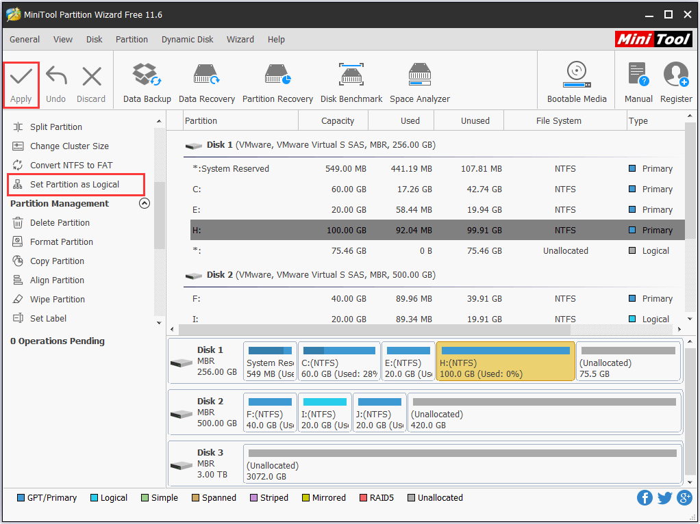Click I:(NTFS) block in Disk 2 map
The width and height of the screenshot is (700, 524).
point(325,412)
